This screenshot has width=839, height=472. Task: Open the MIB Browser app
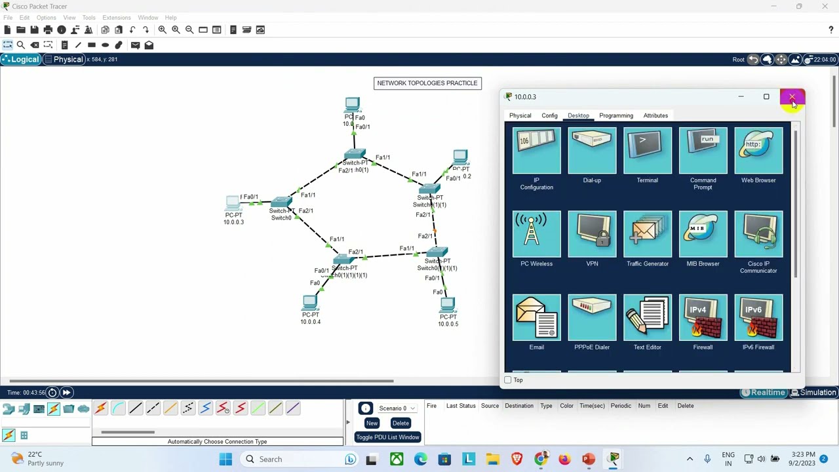coord(703,235)
